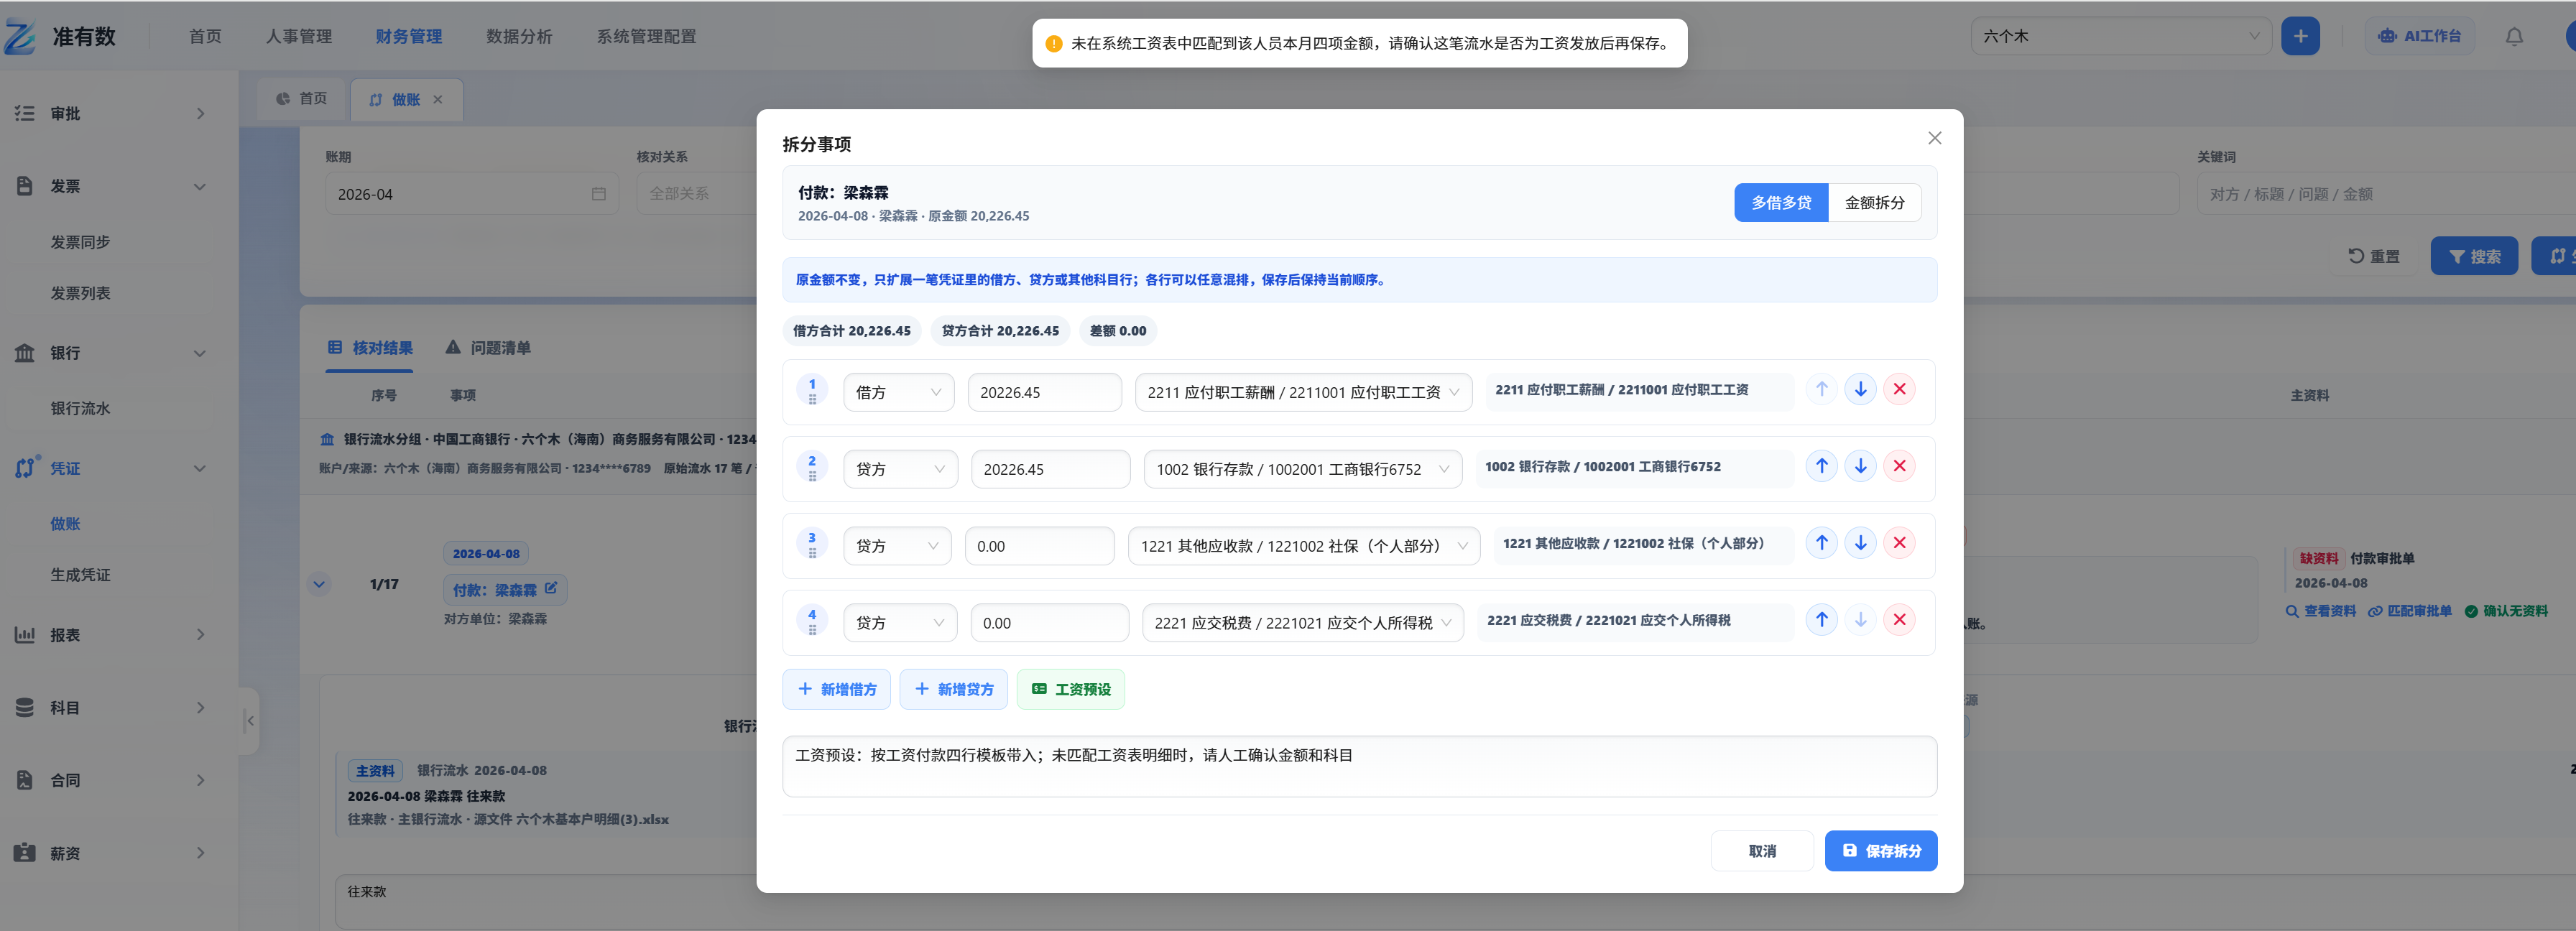Click 确认无资料 link

(x=2506, y=611)
